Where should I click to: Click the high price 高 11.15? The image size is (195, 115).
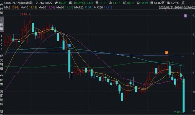115,3
